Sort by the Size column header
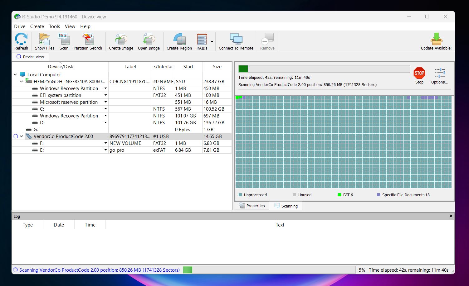The width and height of the screenshot is (469, 286). [217, 66]
